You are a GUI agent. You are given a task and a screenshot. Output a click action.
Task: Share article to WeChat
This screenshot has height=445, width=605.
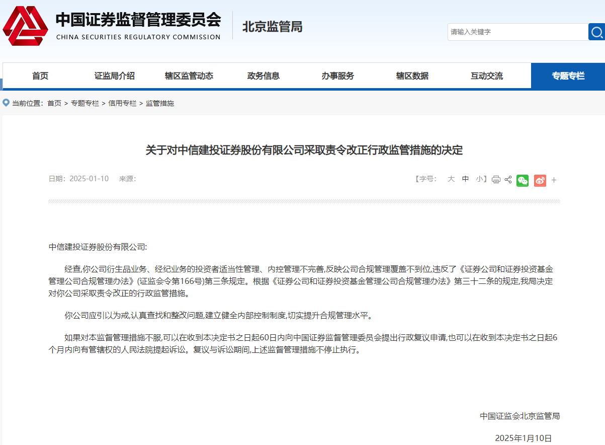(523, 180)
